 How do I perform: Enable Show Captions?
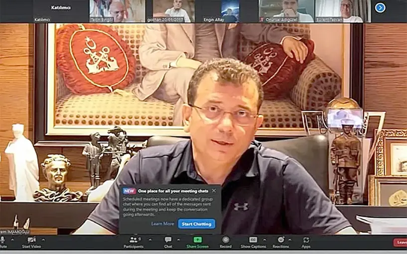(253, 242)
